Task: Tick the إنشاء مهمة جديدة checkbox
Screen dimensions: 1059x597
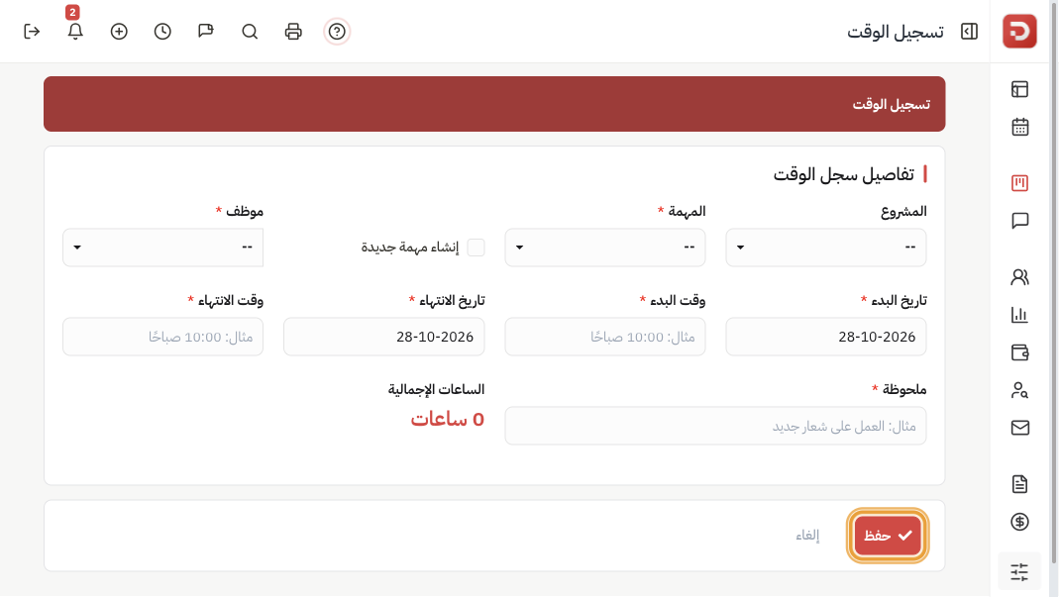Action: (477, 248)
